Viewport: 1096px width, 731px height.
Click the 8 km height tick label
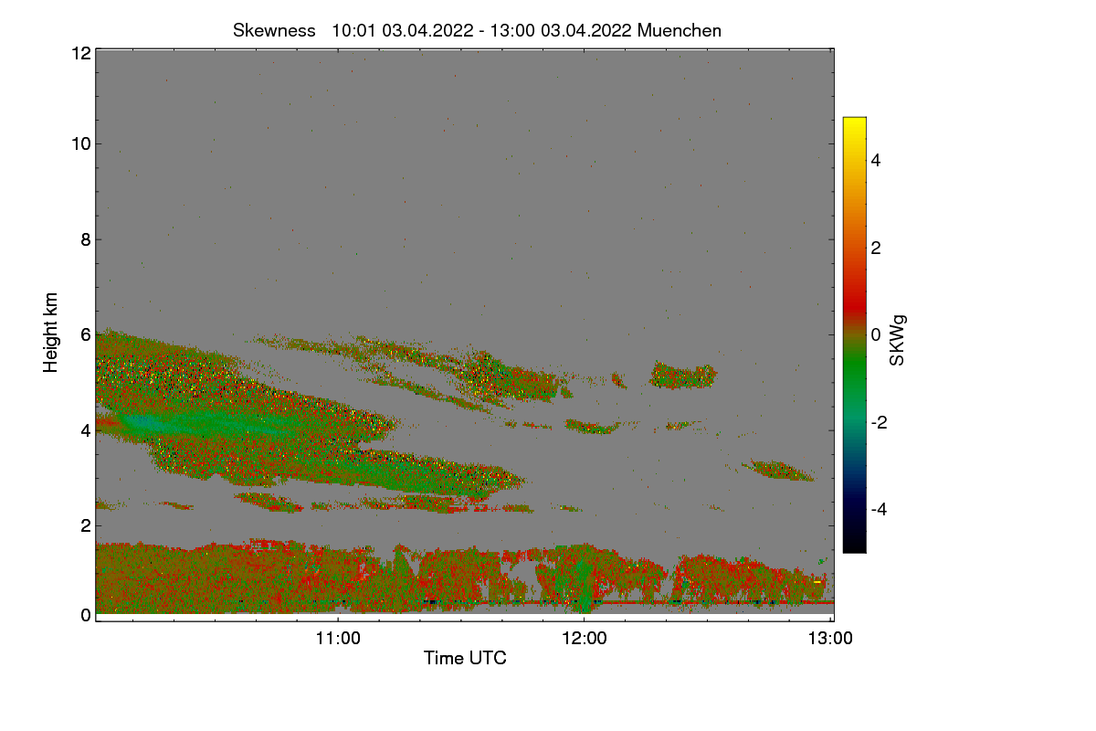(86, 239)
